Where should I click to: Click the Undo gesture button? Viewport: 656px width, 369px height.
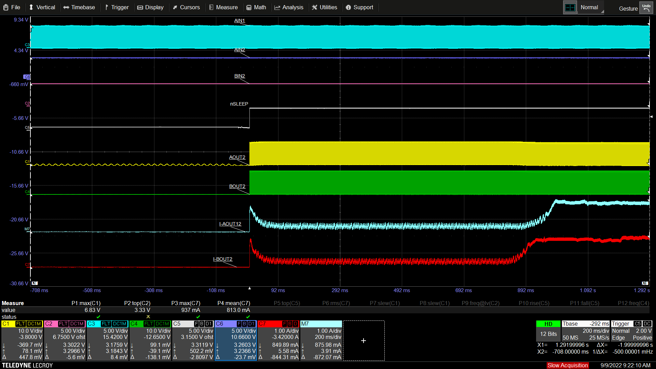[646, 8]
